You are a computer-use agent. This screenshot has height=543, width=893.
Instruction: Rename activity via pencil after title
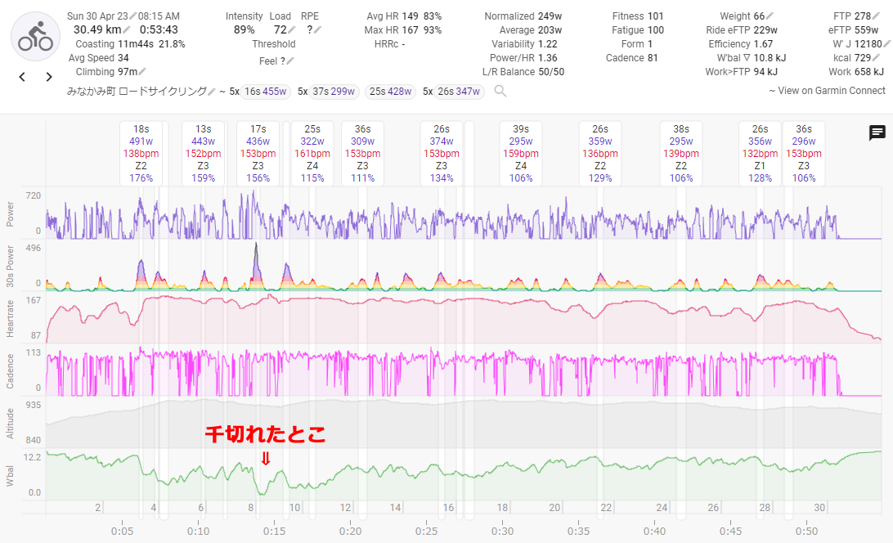(x=212, y=92)
